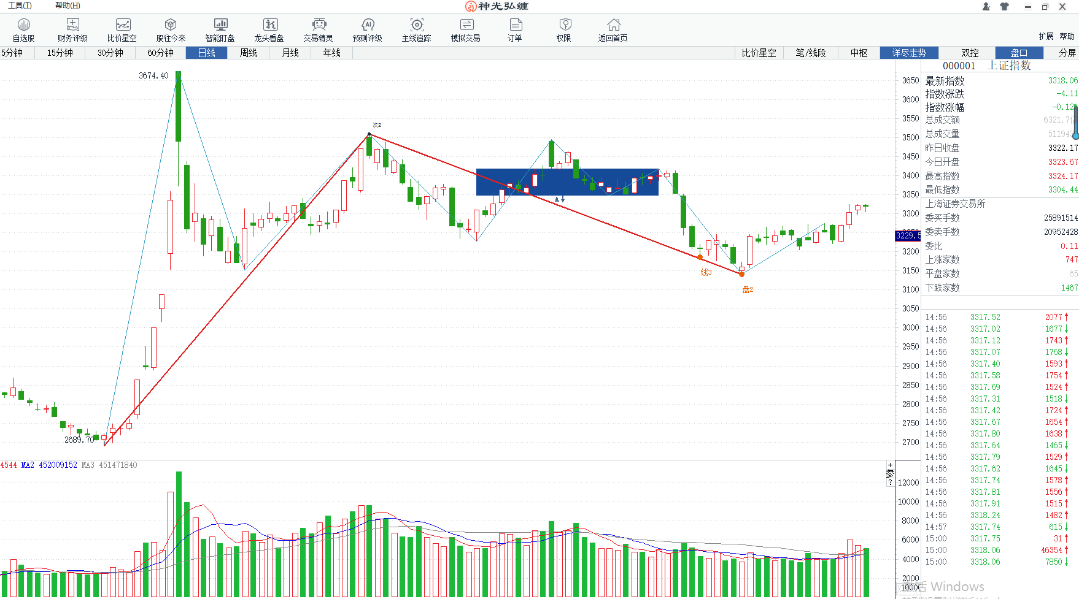Click the 14:57 tick row 3317.74

pyautogui.click(x=997, y=527)
